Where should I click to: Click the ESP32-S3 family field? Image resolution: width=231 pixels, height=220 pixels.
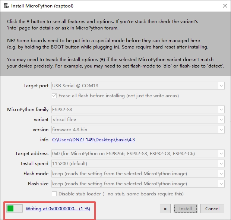pyautogui.click(x=138, y=110)
